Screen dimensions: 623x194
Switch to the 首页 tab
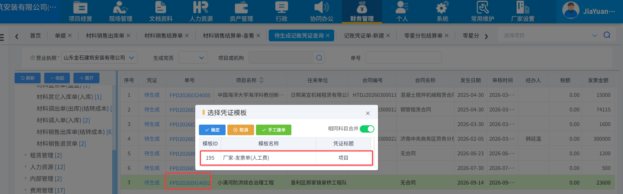click(x=35, y=35)
